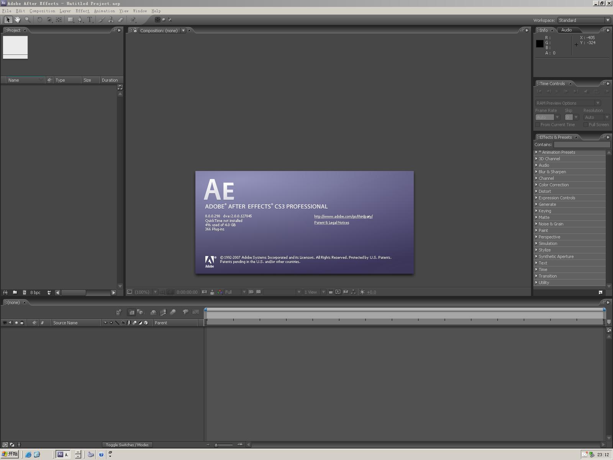The image size is (613, 460).
Task: Click the Comp Flowchart View icon
Action: (353, 292)
